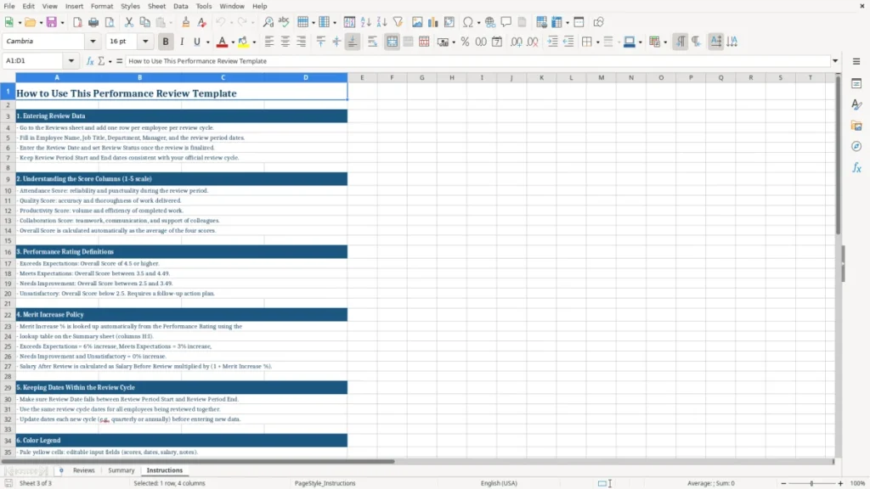Open the Special Character dropdown arrow
The image size is (870, 489).
(478, 23)
